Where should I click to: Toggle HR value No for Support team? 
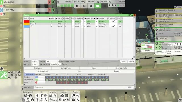120,24
